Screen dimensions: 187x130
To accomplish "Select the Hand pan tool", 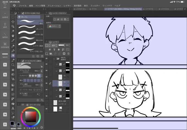I will point(13,36).
